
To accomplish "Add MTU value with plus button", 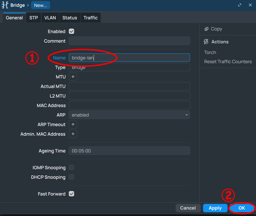I will tap(73, 77).
